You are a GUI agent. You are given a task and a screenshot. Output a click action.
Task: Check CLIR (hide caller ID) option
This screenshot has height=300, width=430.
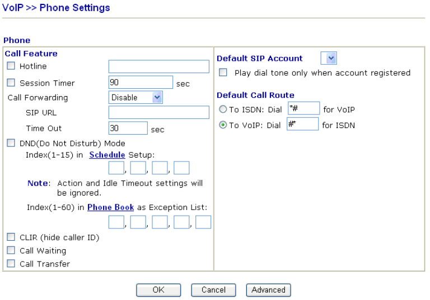tap(12, 237)
